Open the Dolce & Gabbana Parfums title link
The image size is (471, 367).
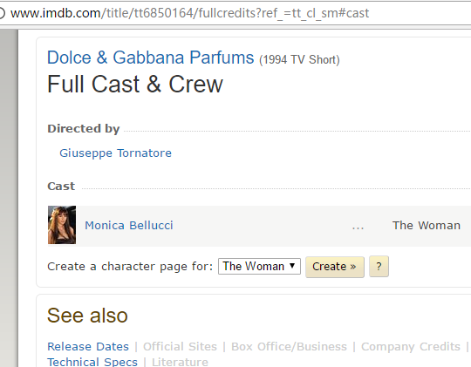[x=151, y=58]
